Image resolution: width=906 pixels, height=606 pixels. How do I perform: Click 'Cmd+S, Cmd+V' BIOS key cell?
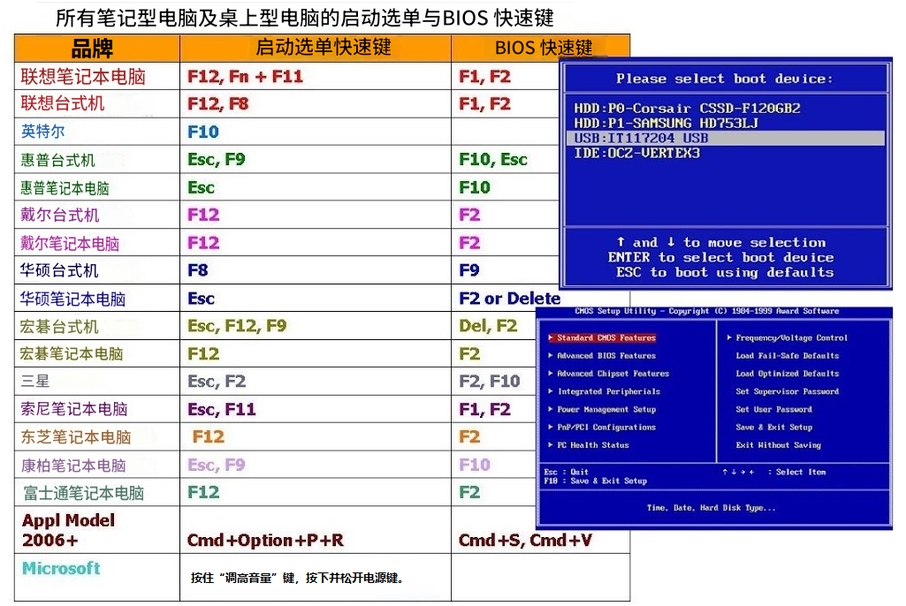525,540
